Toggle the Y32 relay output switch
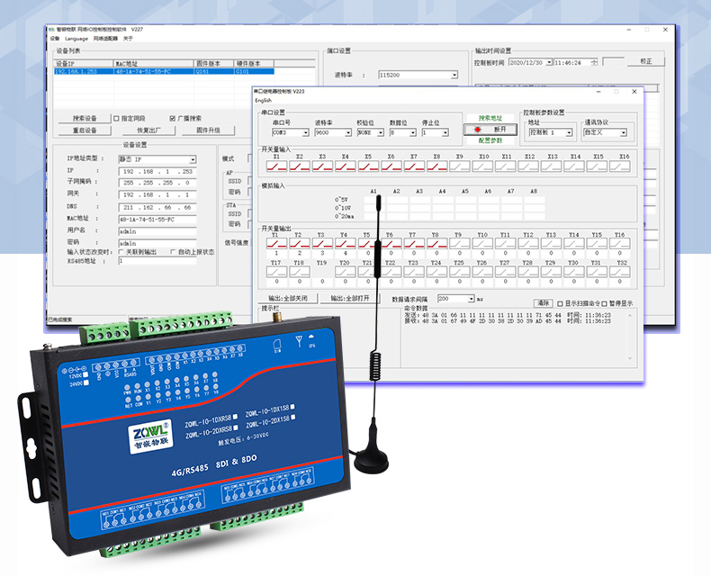The image size is (711, 576). click(x=620, y=272)
